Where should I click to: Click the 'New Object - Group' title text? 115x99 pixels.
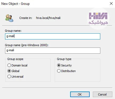click(x=15, y=4)
